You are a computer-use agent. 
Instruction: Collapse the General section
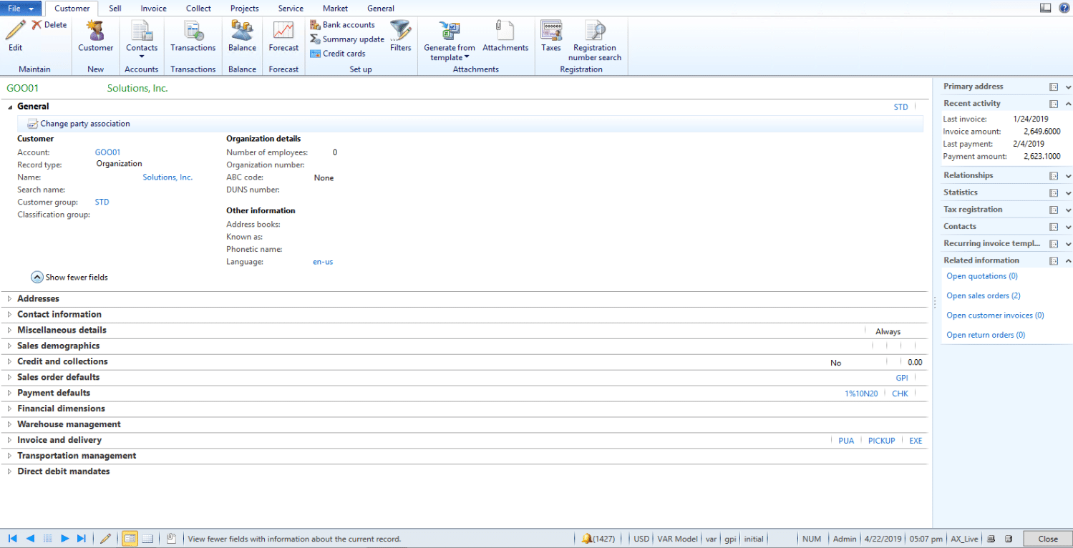[9, 106]
